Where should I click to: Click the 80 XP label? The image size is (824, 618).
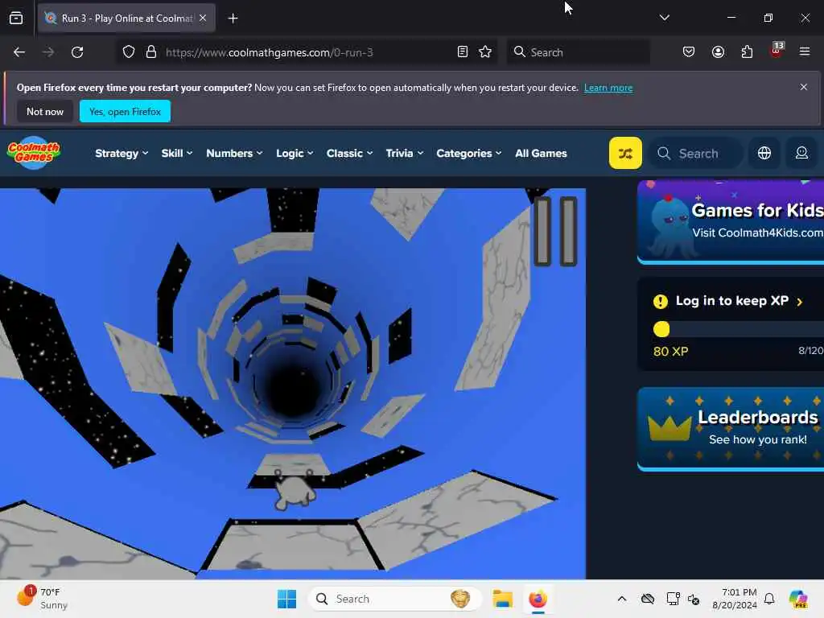coord(670,351)
